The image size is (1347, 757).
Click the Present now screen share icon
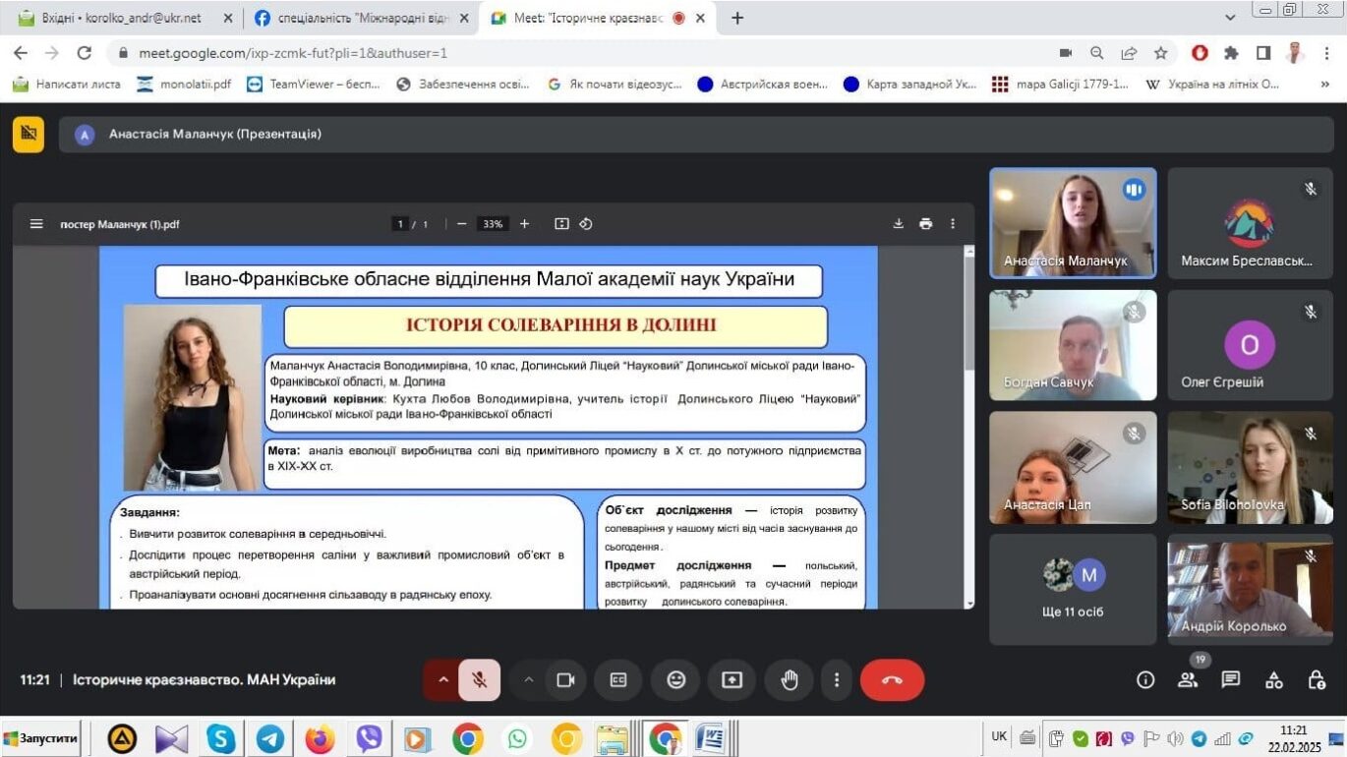point(732,680)
